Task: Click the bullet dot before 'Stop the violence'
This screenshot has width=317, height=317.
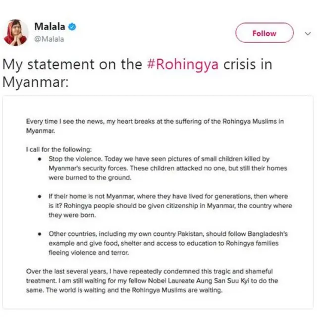Action: click(x=40, y=159)
